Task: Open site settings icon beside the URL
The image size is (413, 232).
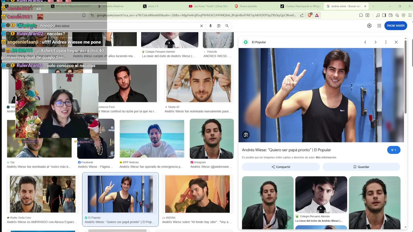Action: tap(92, 15)
